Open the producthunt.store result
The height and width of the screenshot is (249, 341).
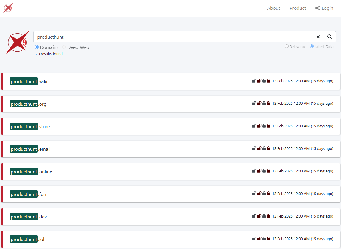(x=29, y=126)
